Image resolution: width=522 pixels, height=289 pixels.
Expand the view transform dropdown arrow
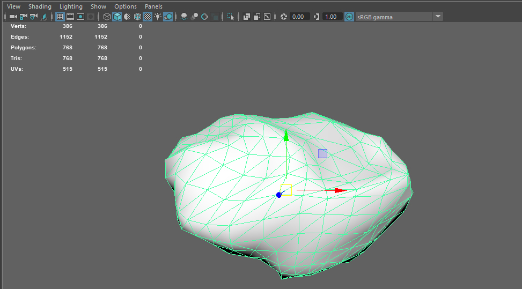(x=438, y=17)
